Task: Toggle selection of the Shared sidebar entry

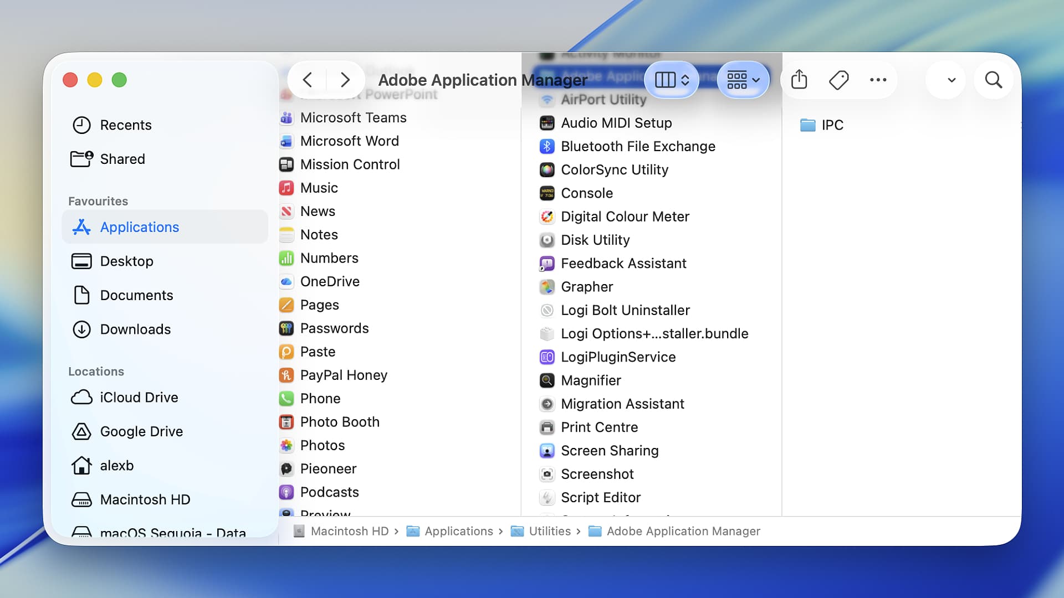Action: click(122, 159)
